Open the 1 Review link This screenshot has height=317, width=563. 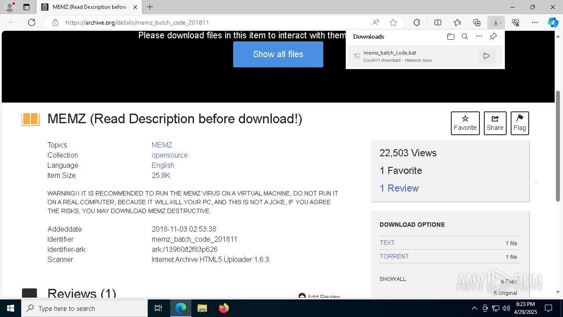tap(399, 188)
